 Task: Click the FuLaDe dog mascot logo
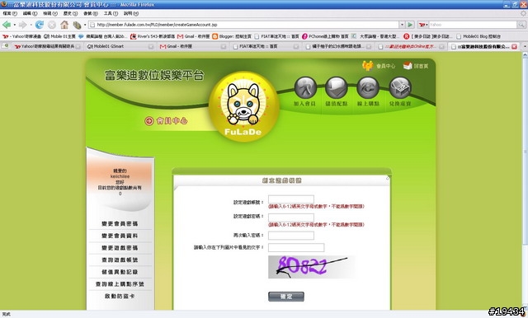pyautogui.click(x=243, y=106)
